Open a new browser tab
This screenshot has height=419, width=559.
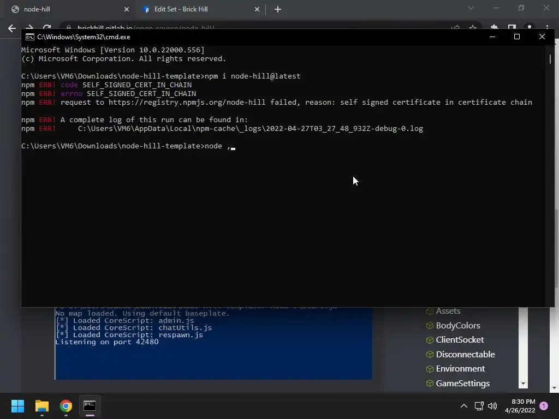(x=278, y=10)
